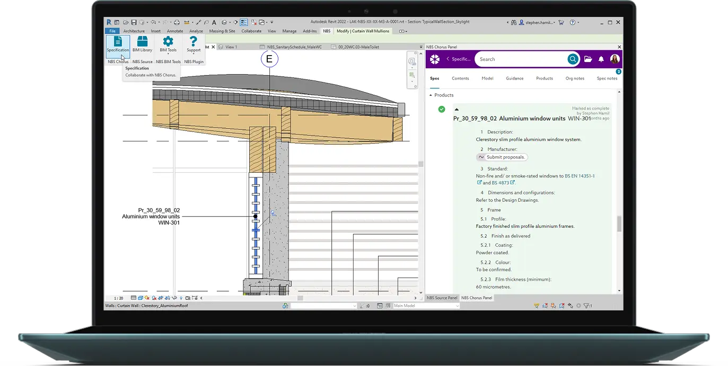Toggle the crop region visibility

pos(168,298)
